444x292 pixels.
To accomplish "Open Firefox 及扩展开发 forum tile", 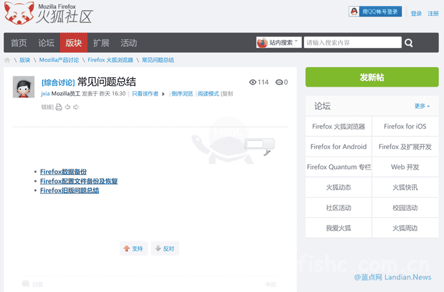I will (x=405, y=146).
